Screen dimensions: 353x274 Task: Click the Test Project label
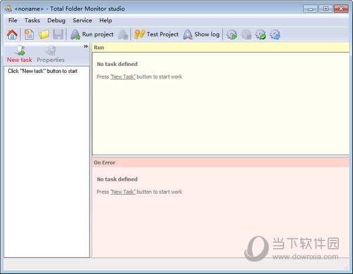pyautogui.click(x=162, y=34)
